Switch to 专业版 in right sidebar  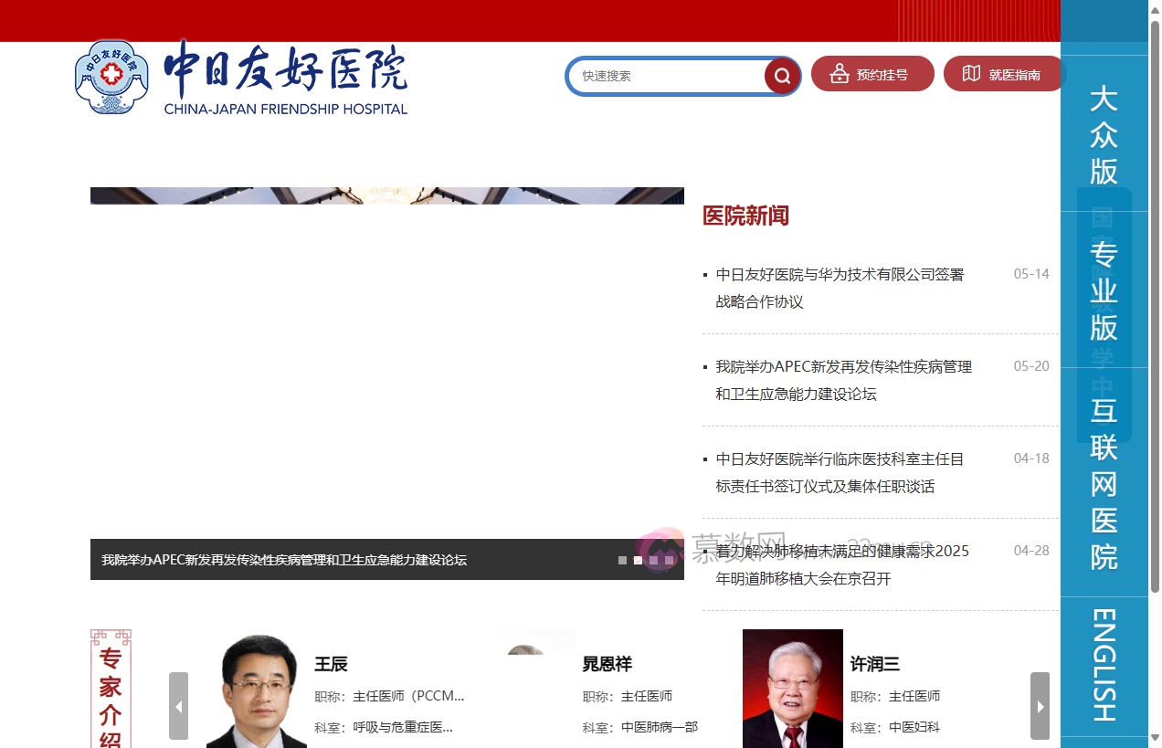(x=1104, y=290)
